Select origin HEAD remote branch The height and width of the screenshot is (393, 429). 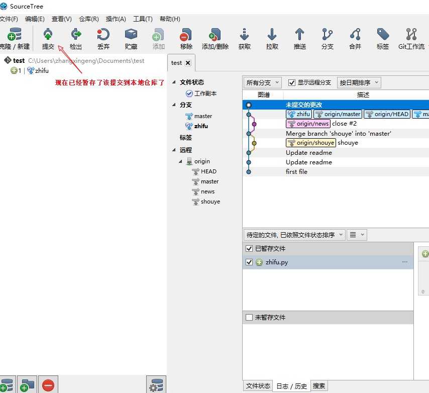tap(204, 171)
